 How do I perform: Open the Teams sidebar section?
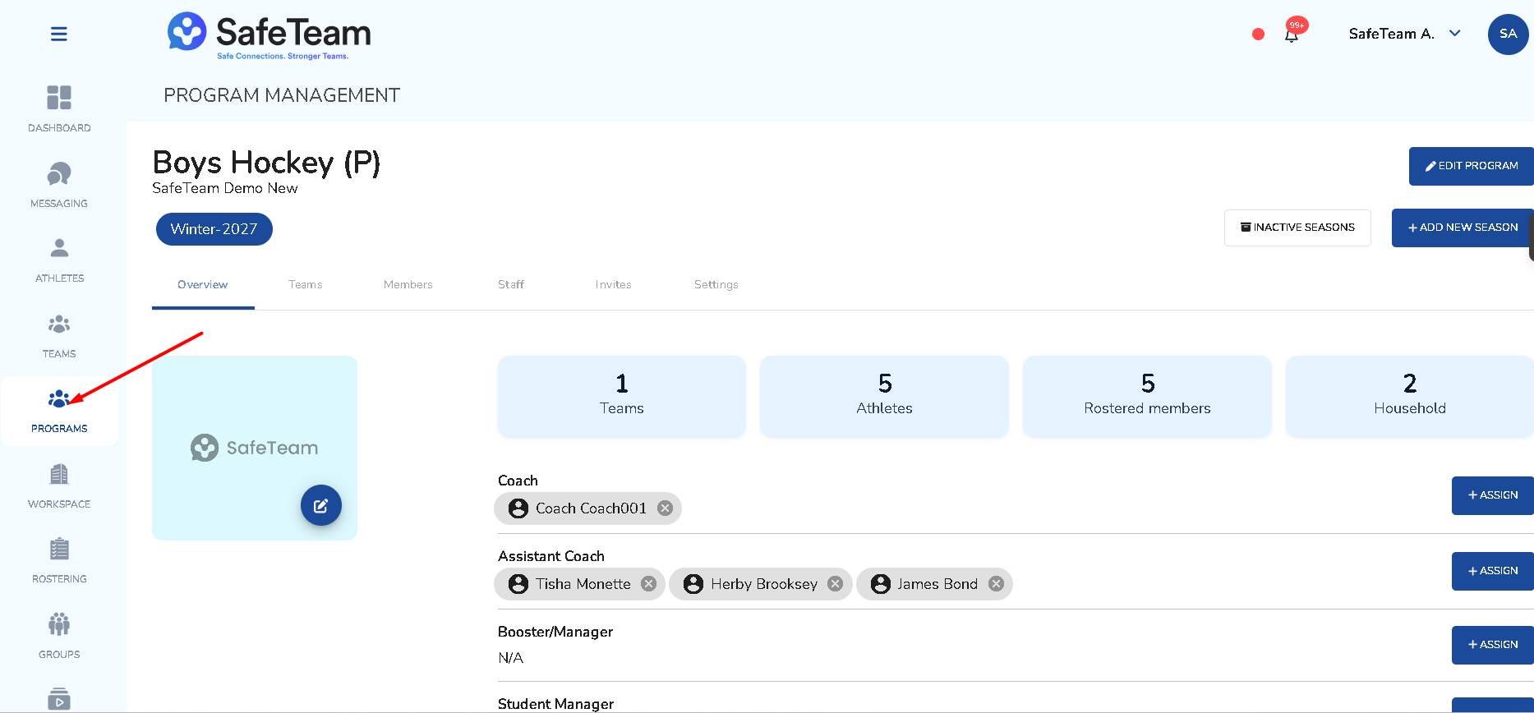pyautogui.click(x=59, y=335)
